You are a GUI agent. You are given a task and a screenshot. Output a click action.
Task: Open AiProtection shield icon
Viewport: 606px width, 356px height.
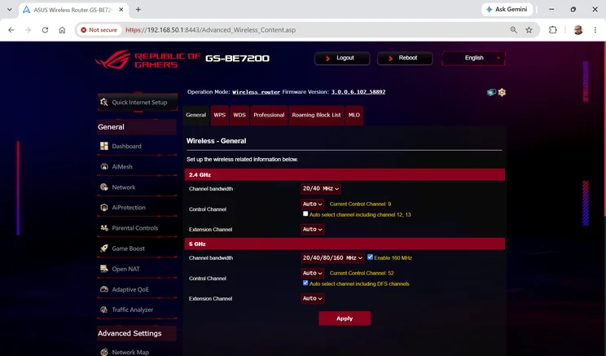(x=104, y=208)
